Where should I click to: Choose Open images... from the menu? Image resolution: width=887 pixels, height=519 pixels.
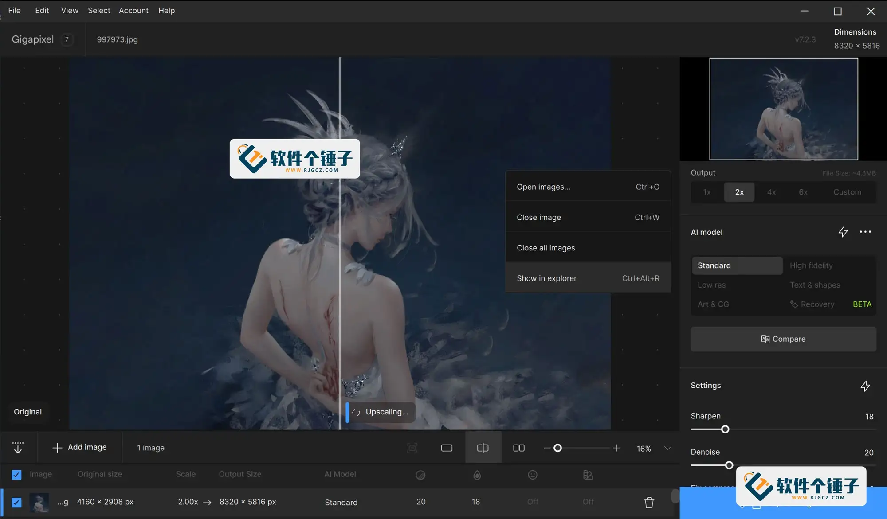click(x=588, y=187)
